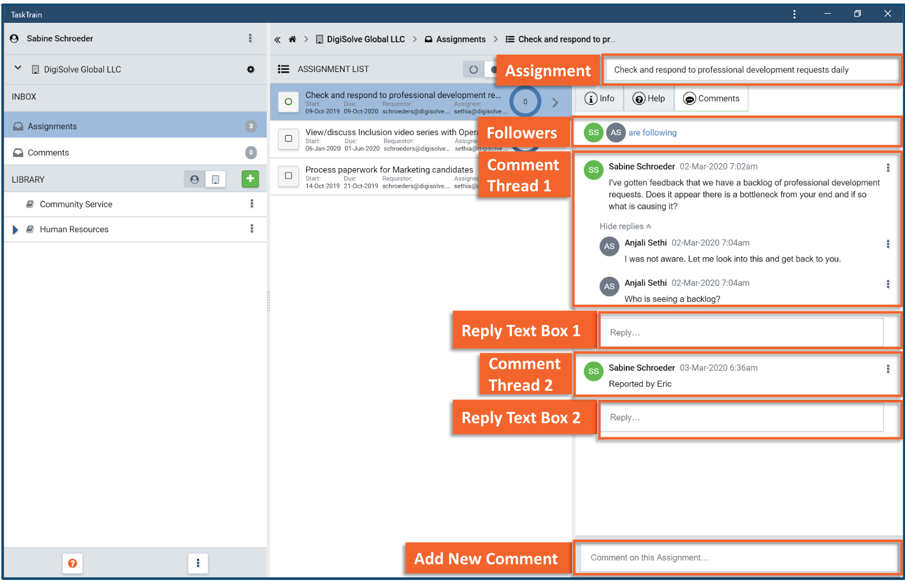Open options for Sabine's backlog comment
This screenshot has width=905, height=581.
(x=888, y=168)
